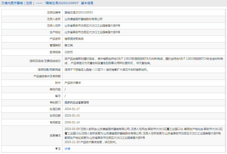Click the 产品名称 label
Viewport: 227px width, 154px height.
click(55, 39)
